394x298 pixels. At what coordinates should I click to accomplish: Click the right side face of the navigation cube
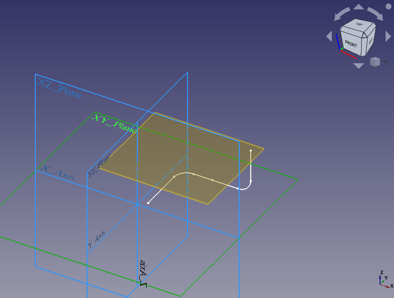pyautogui.click(x=372, y=41)
